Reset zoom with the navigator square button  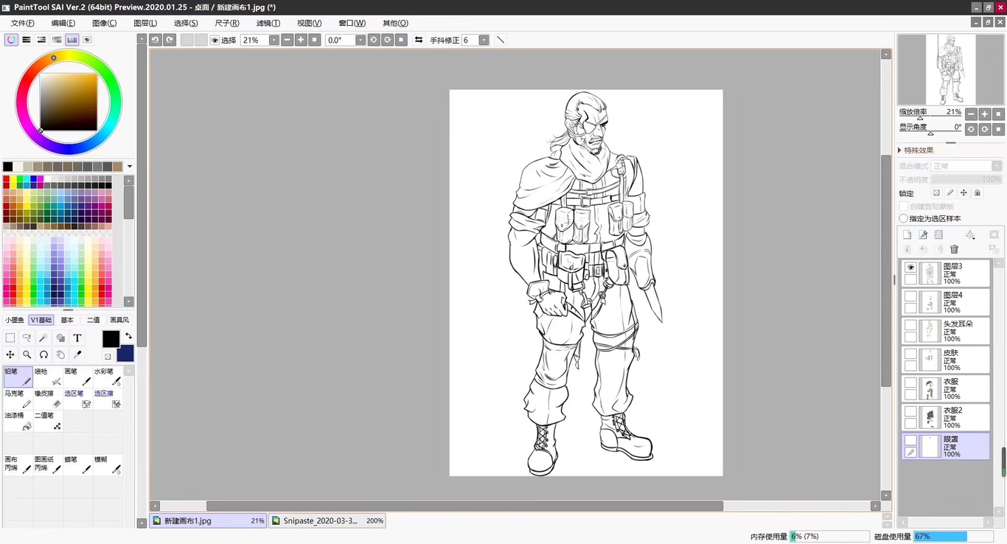pos(999,114)
